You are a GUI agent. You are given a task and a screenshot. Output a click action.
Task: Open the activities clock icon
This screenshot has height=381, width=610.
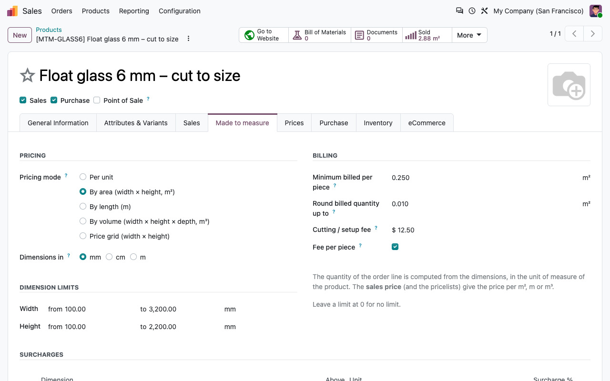point(472,11)
